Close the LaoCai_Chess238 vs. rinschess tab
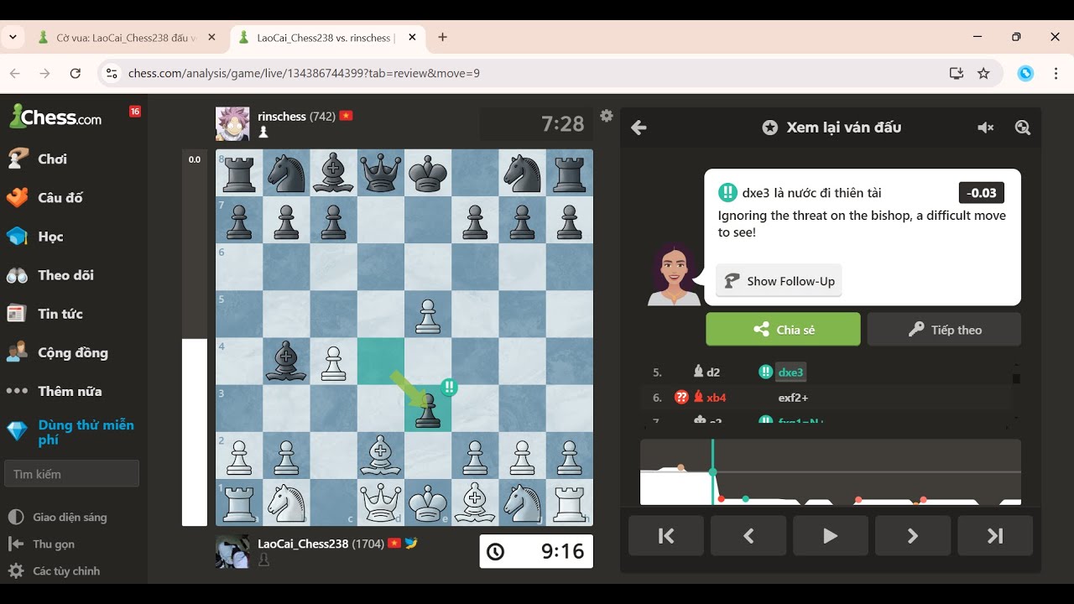The width and height of the screenshot is (1074, 604). (414, 38)
